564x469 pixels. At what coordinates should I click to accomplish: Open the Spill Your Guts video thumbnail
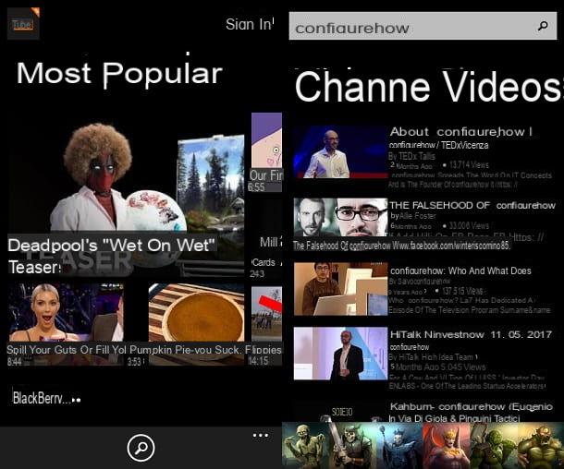[67, 312]
